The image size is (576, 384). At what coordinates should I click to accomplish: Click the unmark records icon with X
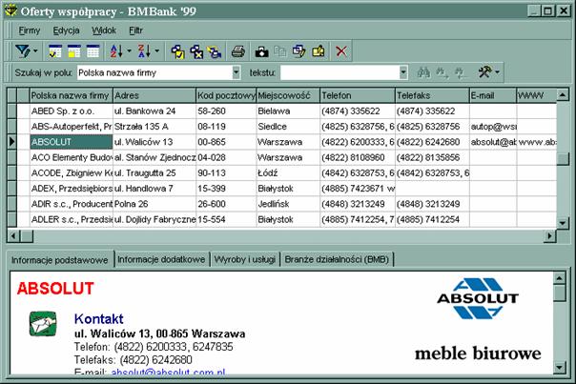pos(196,51)
